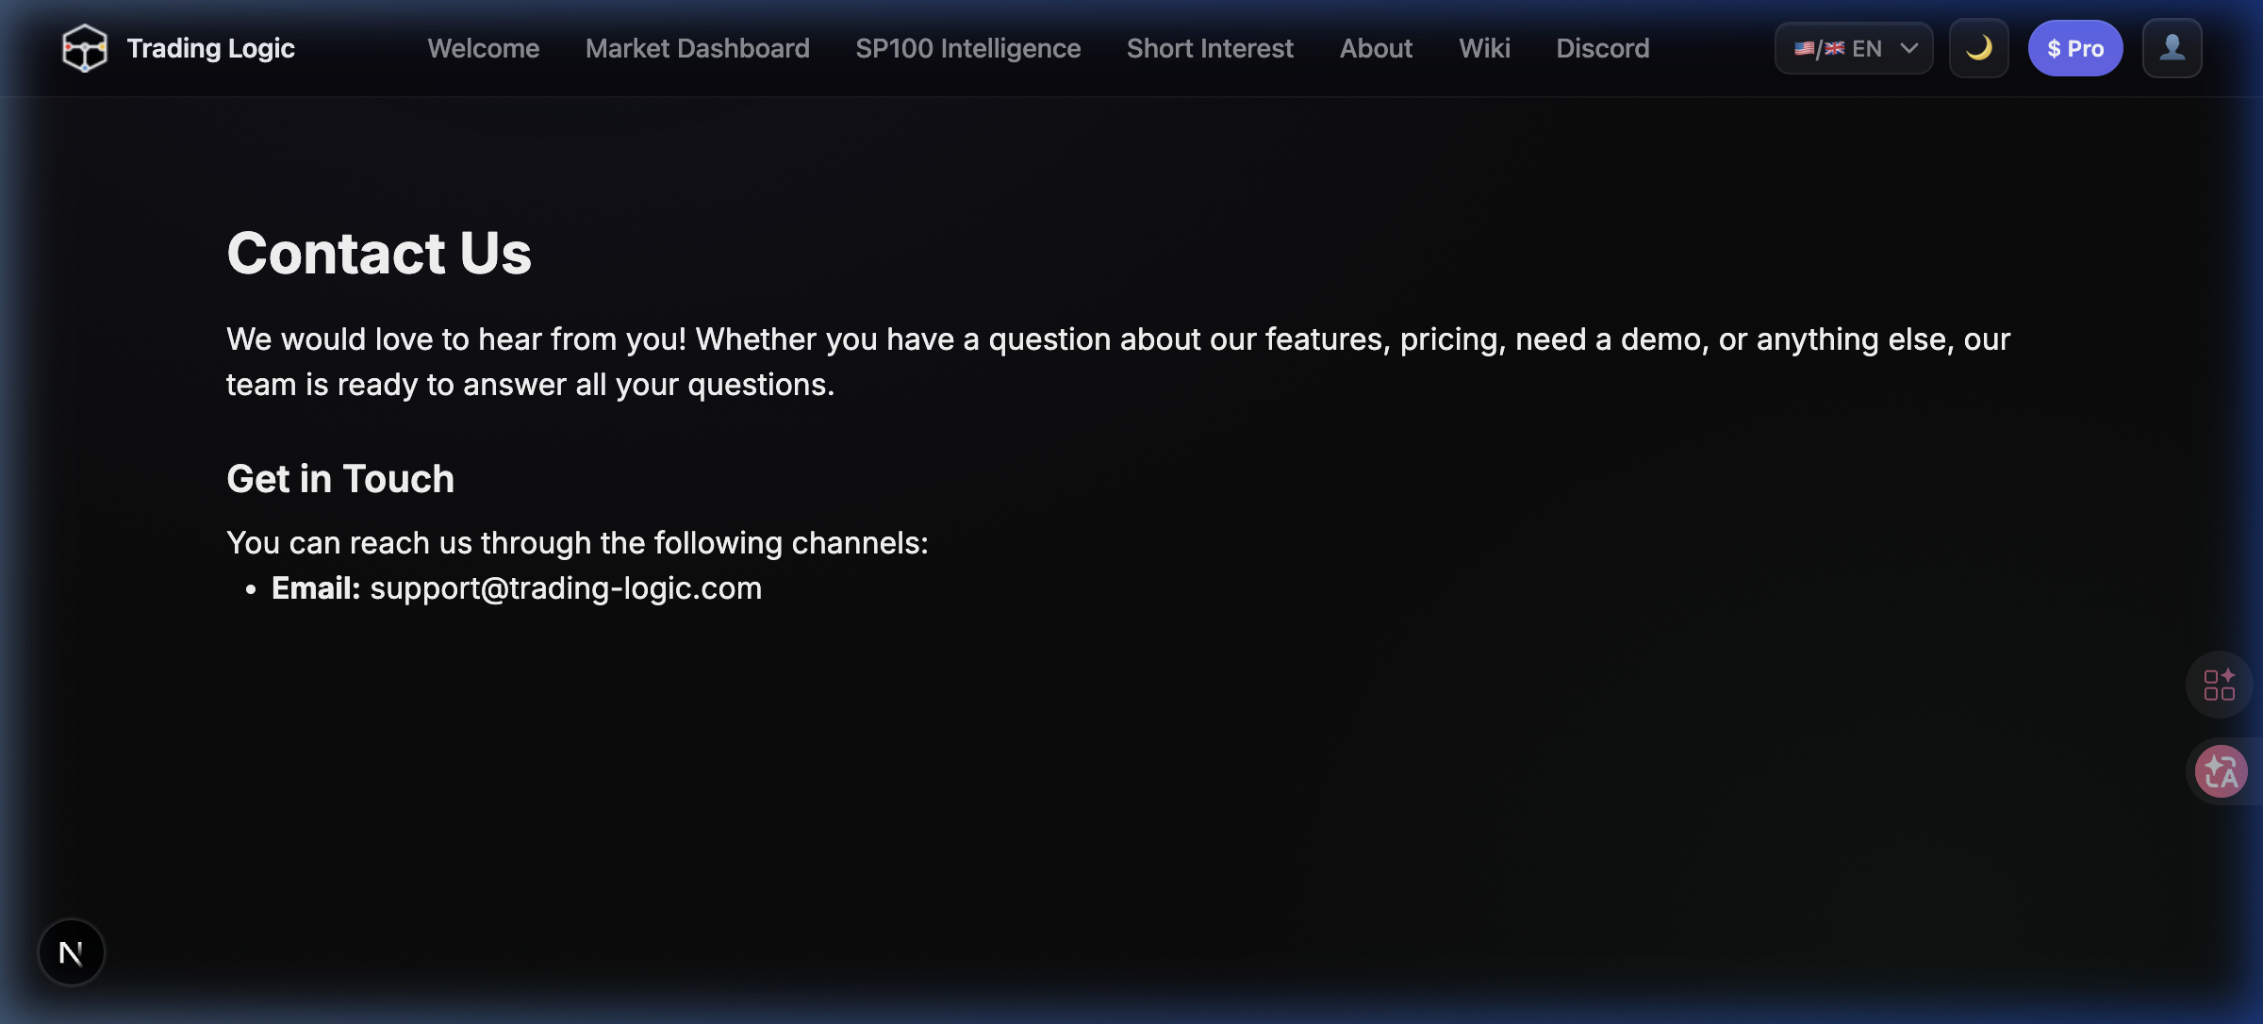Open the Discord link
This screenshot has height=1024, width=2263.
[x=1603, y=48]
